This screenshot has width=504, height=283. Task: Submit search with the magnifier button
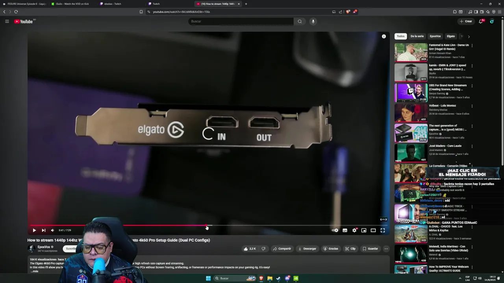(x=300, y=21)
